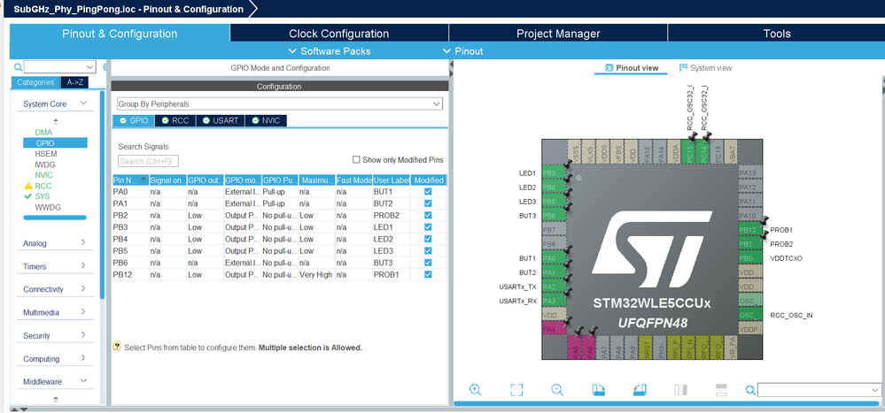885x413 pixels.
Task: Select HSEM in System Core list
Action: coord(46,154)
